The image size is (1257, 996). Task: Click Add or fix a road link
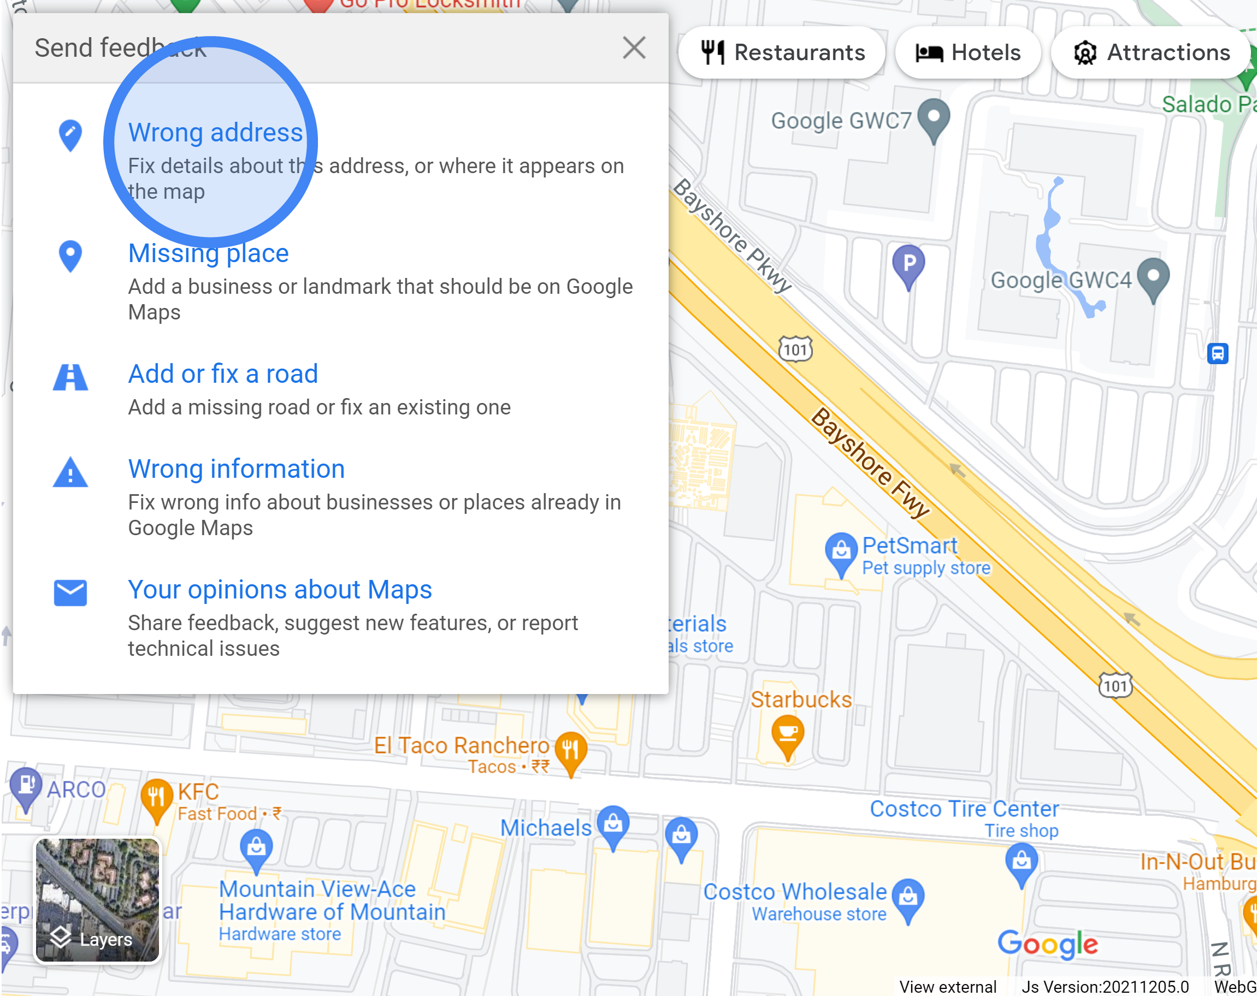[223, 372]
